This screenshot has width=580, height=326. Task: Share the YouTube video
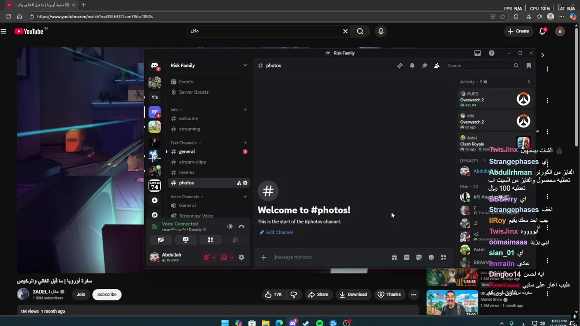click(x=318, y=294)
